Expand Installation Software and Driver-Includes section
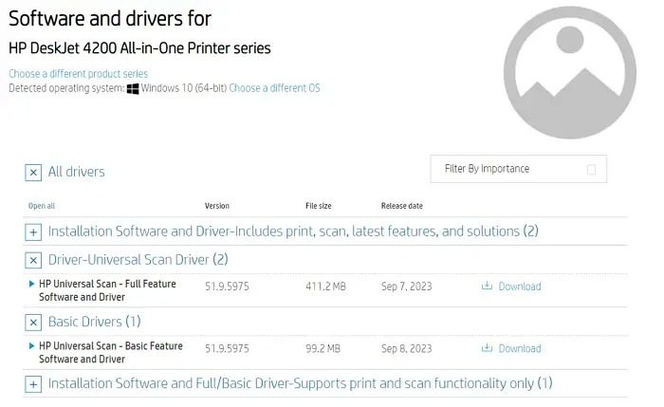Image resolution: width=664 pixels, height=407 pixels. (33, 231)
